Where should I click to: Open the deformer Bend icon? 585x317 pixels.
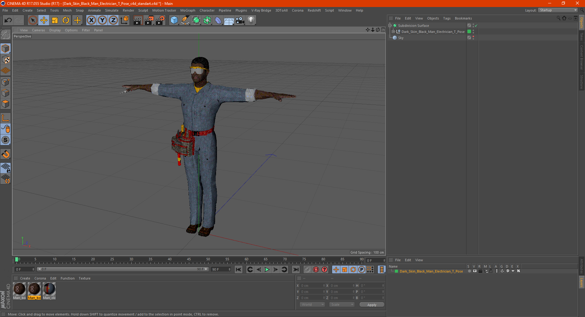coord(218,20)
